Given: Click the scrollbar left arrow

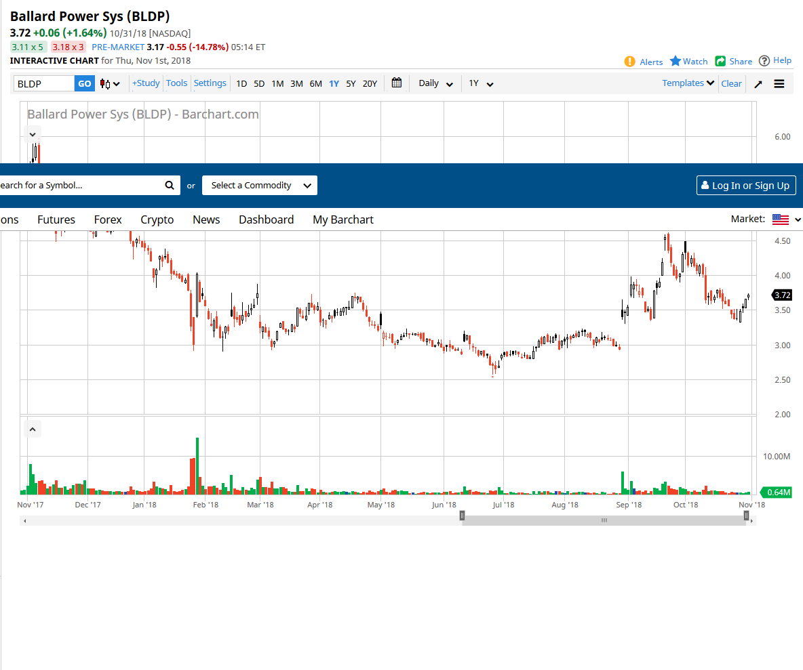Looking at the screenshot, I should point(24,521).
